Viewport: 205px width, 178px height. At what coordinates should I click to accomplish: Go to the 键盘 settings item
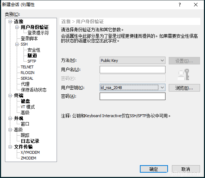click(x=25, y=101)
